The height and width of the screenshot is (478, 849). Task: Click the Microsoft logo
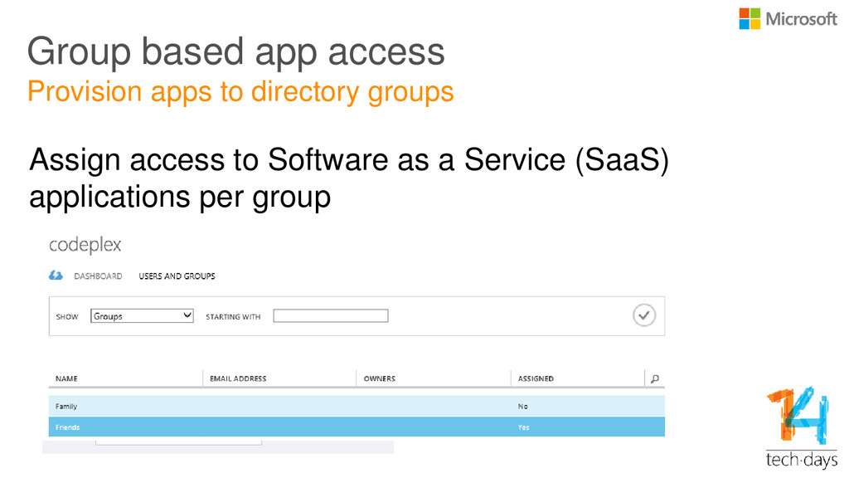(788, 19)
